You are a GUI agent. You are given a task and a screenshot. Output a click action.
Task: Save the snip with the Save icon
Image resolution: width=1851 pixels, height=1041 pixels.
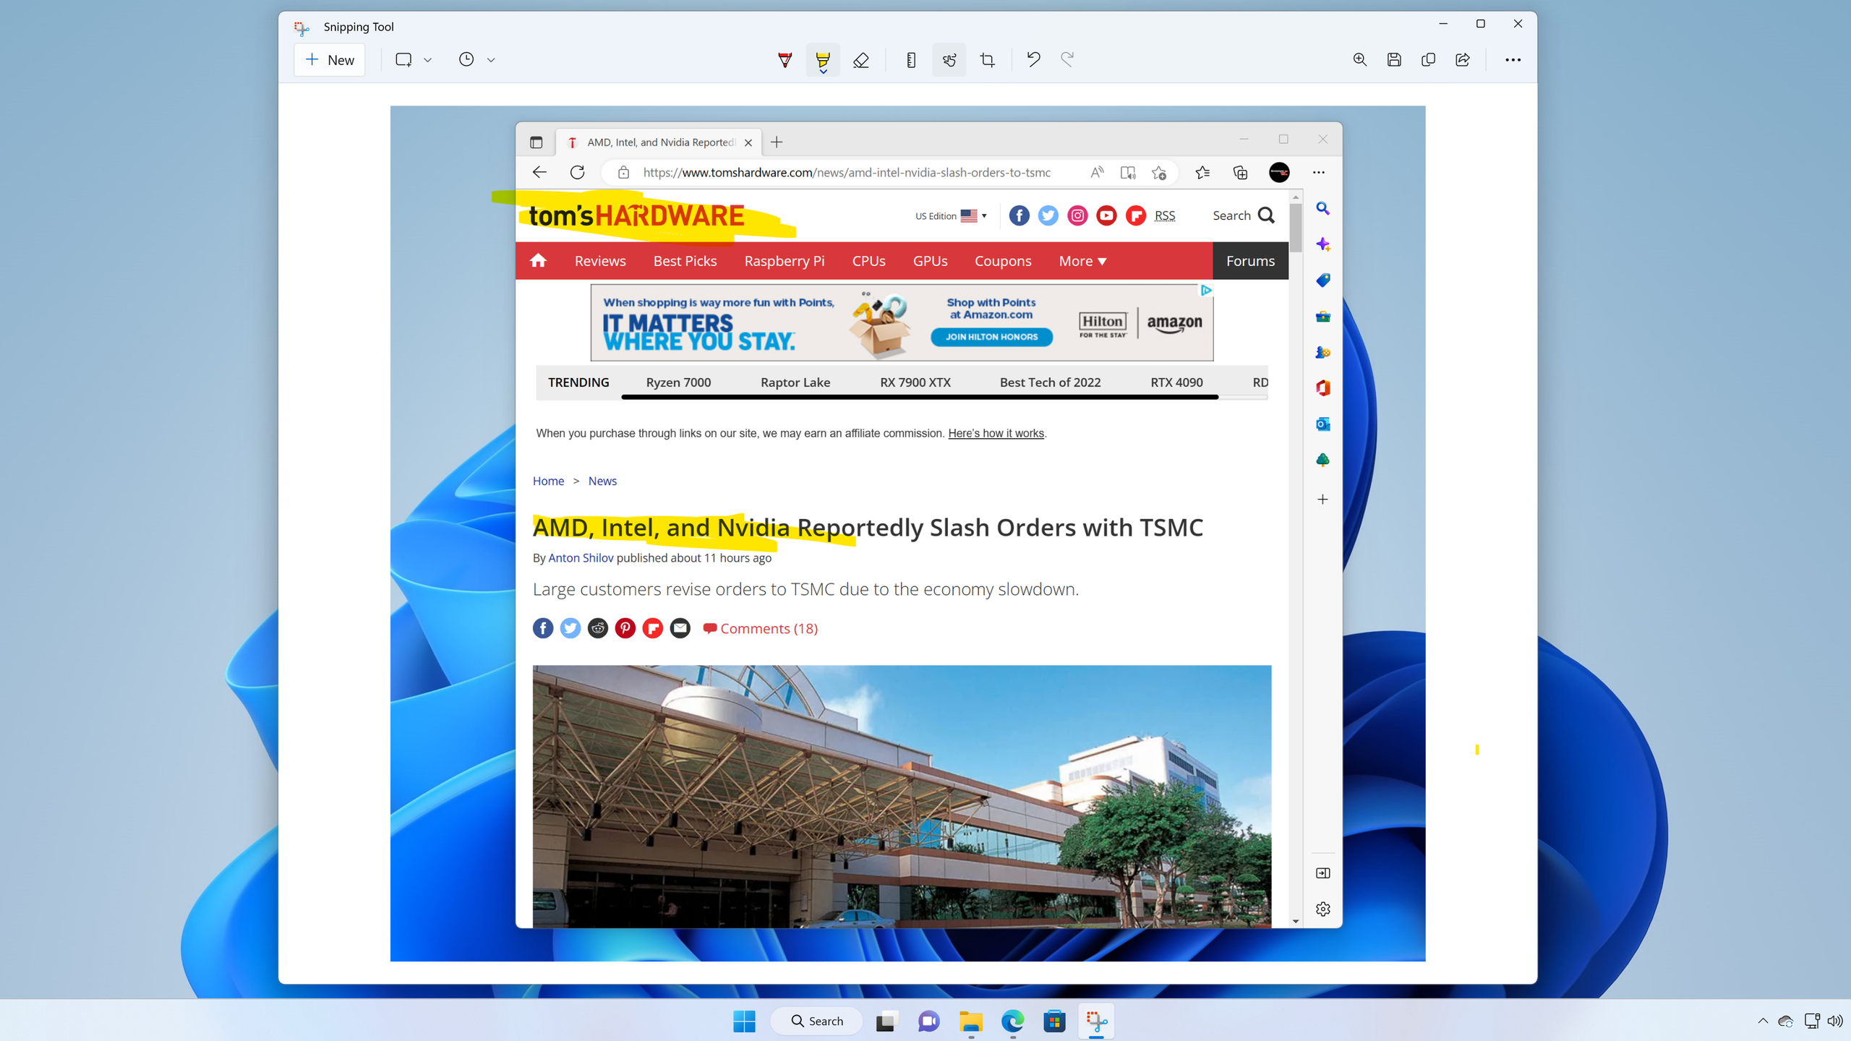(1394, 60)
